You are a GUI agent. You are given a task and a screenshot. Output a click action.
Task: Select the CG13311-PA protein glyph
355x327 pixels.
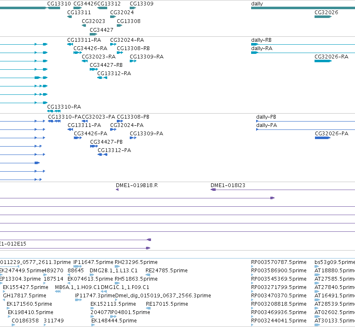[70, 129]
